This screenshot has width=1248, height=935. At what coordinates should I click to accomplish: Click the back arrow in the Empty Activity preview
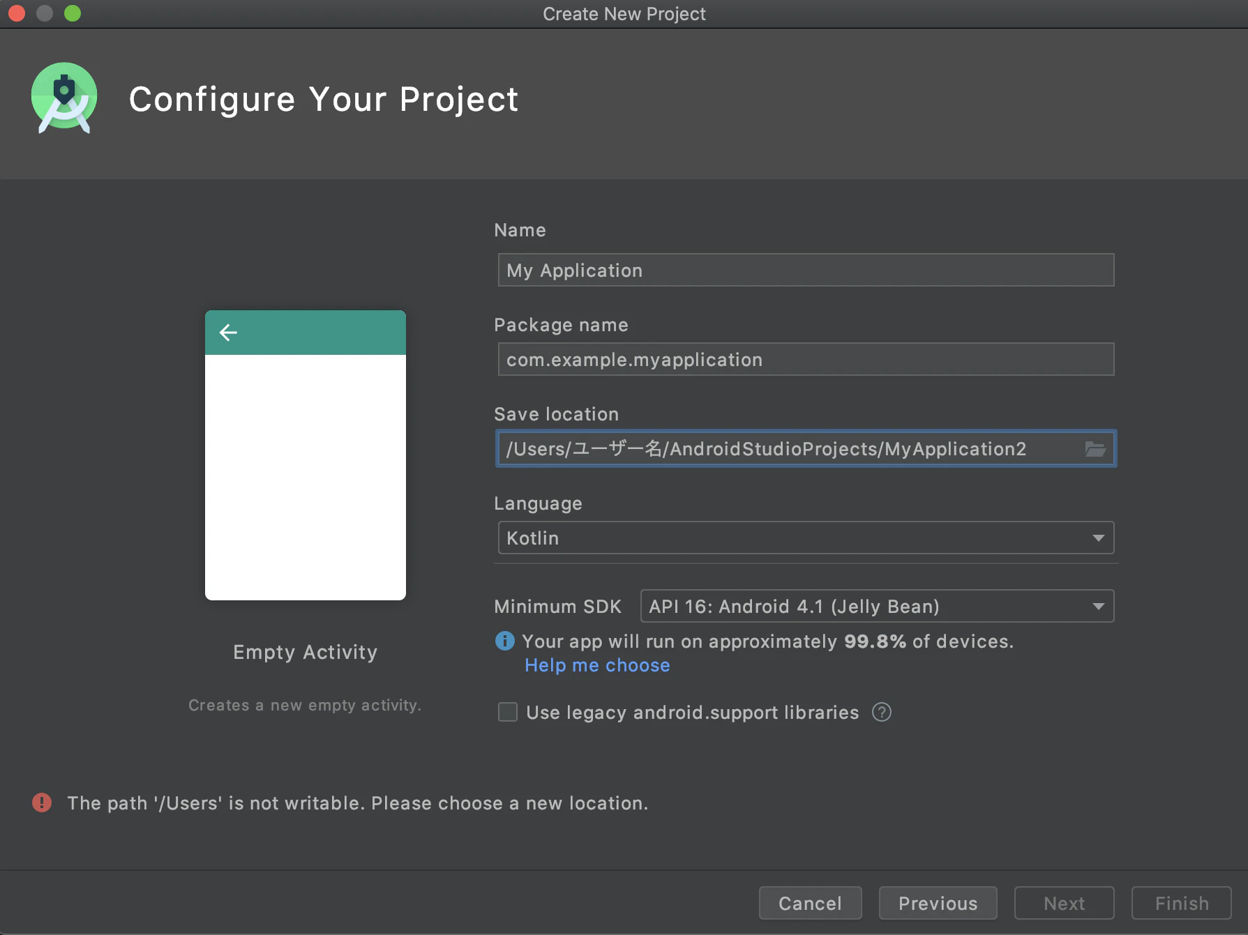tap(228, 333)
